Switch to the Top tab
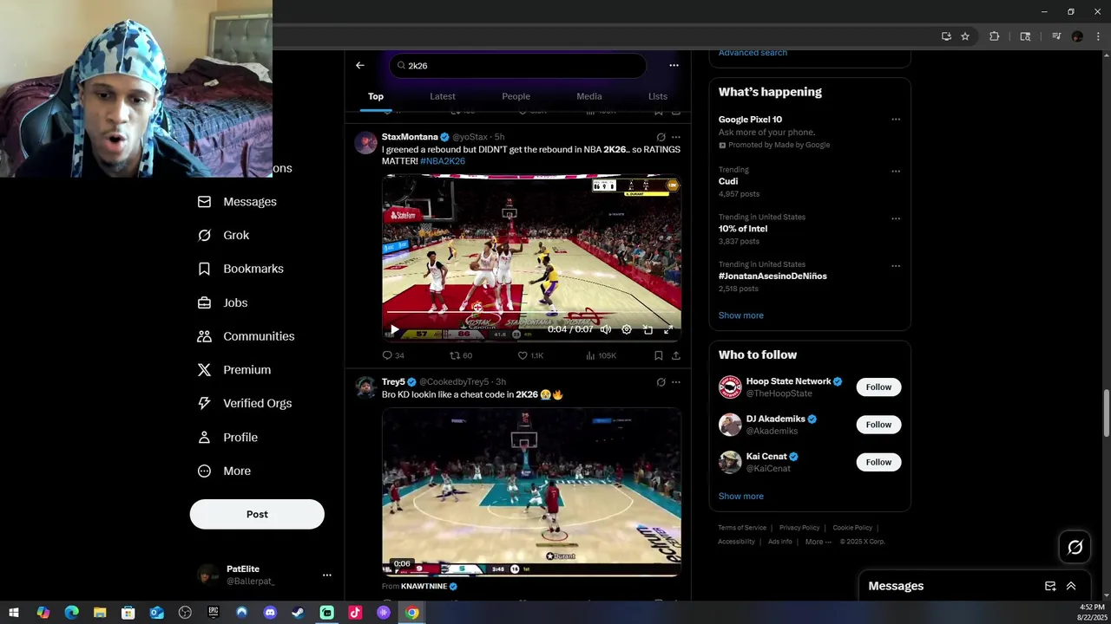The width and height of the screenshot is (1111, 624). (376, 96)
